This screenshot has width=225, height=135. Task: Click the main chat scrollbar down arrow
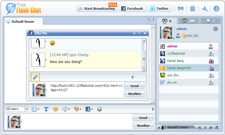153,101
